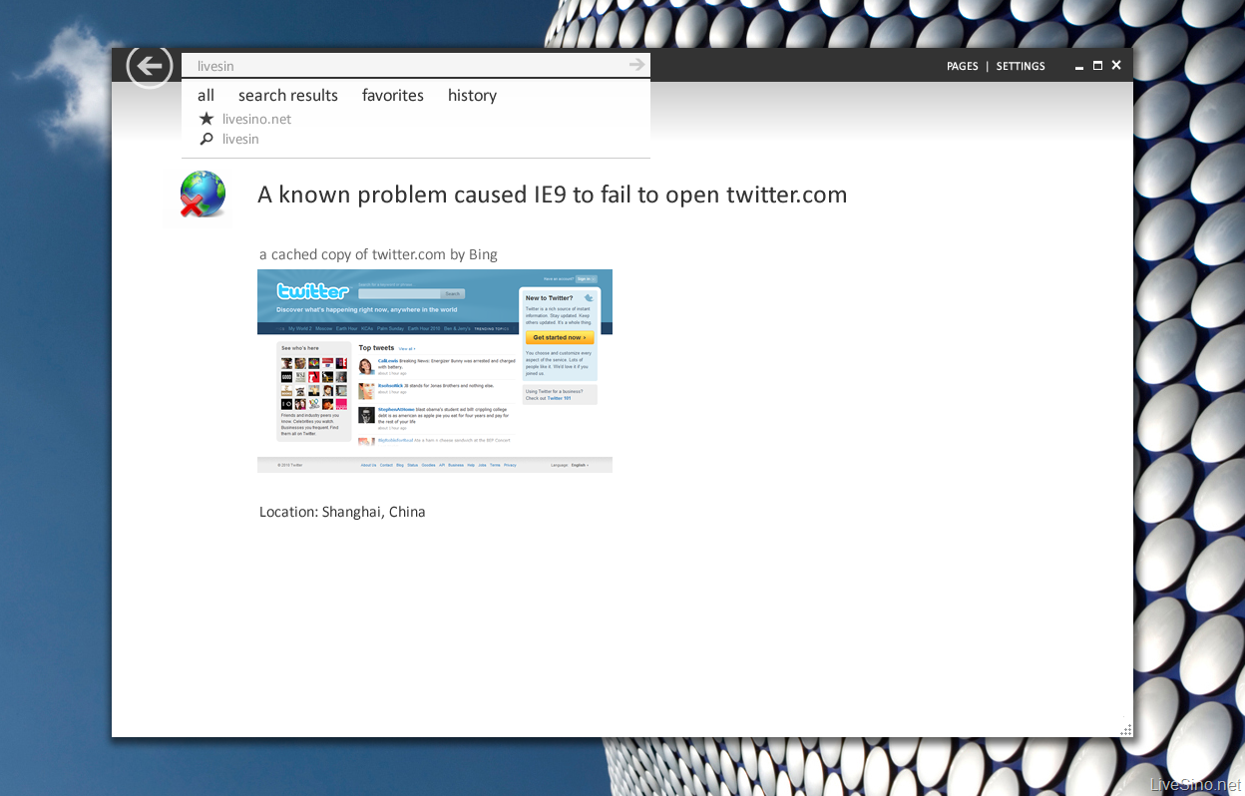
Task: Click the Twitter logo in cached preview
Action: click(x=312, y=291)
